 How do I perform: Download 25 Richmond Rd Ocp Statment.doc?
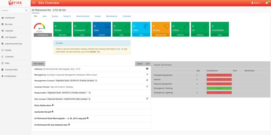click(x=69, y=124)
